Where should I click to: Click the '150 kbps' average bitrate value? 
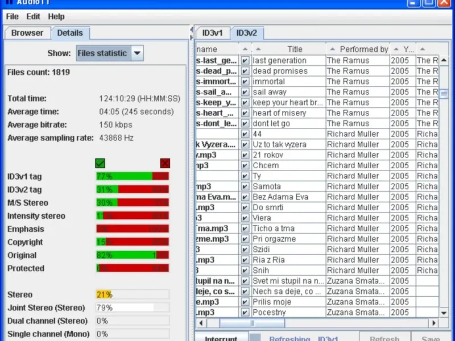click(115, 124)
